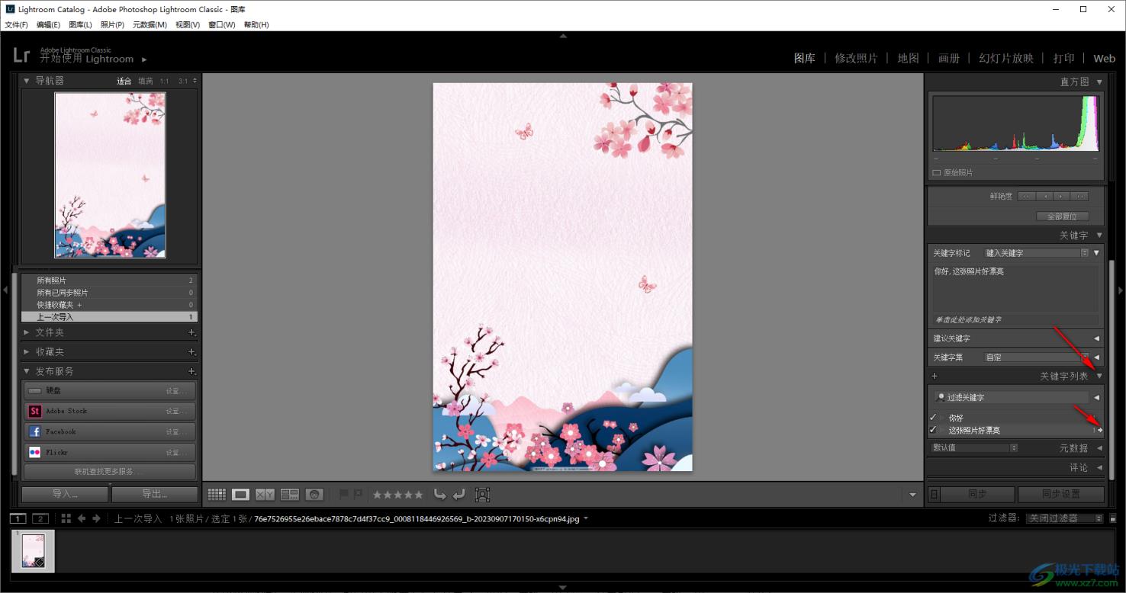Expand the 元数据 panel

click(1099, 448)
